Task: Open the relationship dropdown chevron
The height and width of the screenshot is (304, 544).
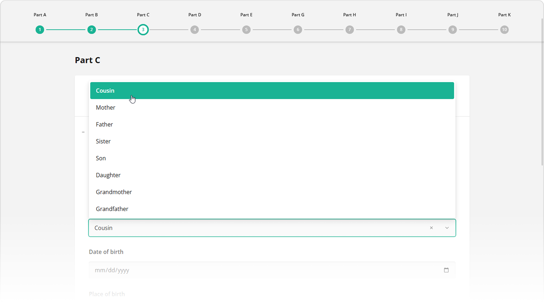Action: (x=446, y=228)
